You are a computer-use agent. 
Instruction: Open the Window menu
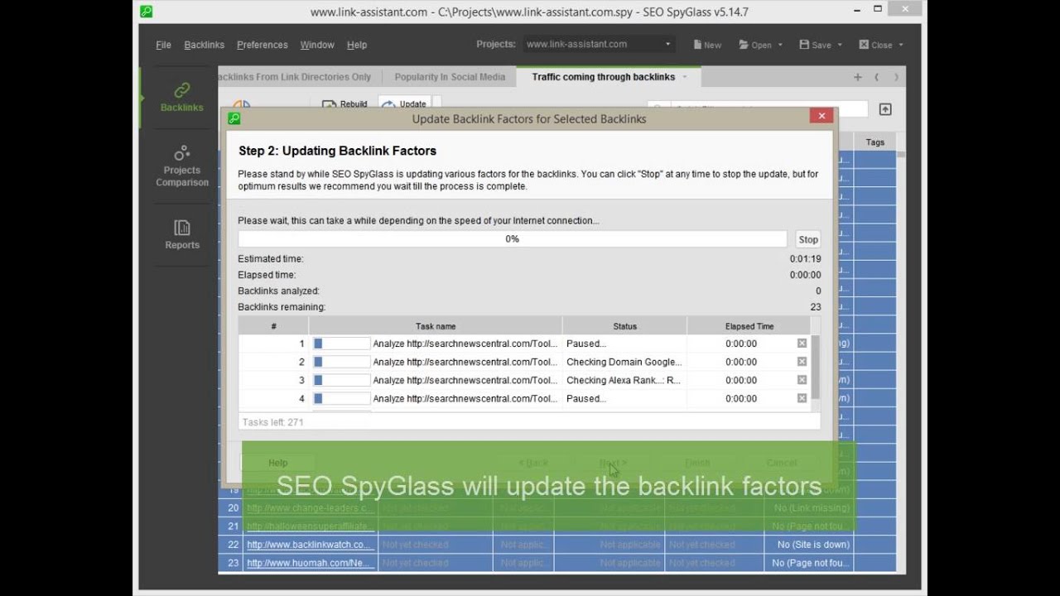[317, 45]
